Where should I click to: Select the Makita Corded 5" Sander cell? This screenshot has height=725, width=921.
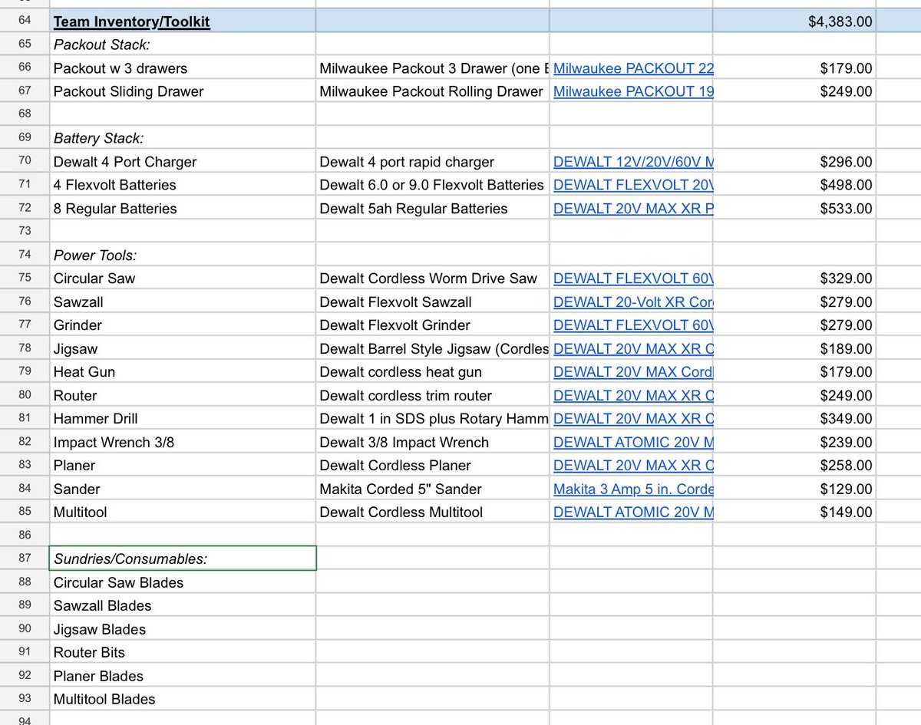433,489
